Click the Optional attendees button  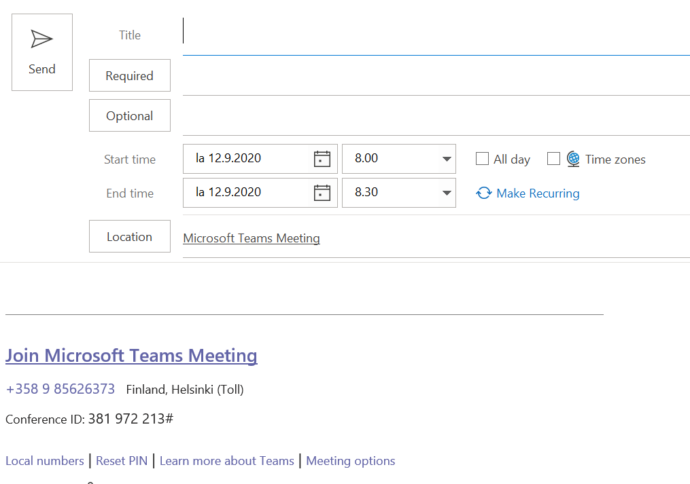tap(129, 115)
